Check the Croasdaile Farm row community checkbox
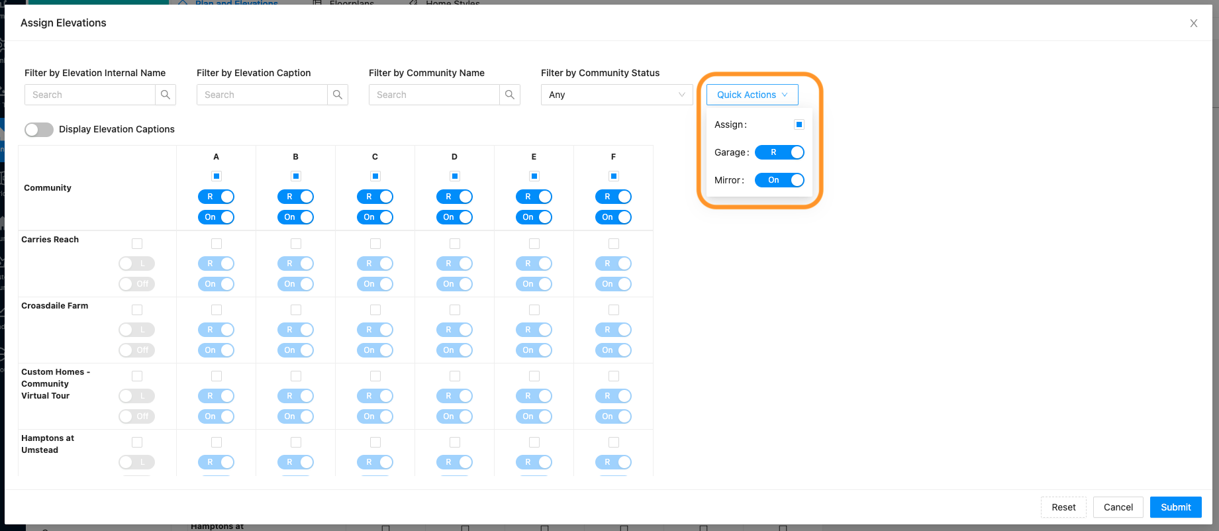Image resolution: width=1219 pixels, height=531 pixels. 137,310
